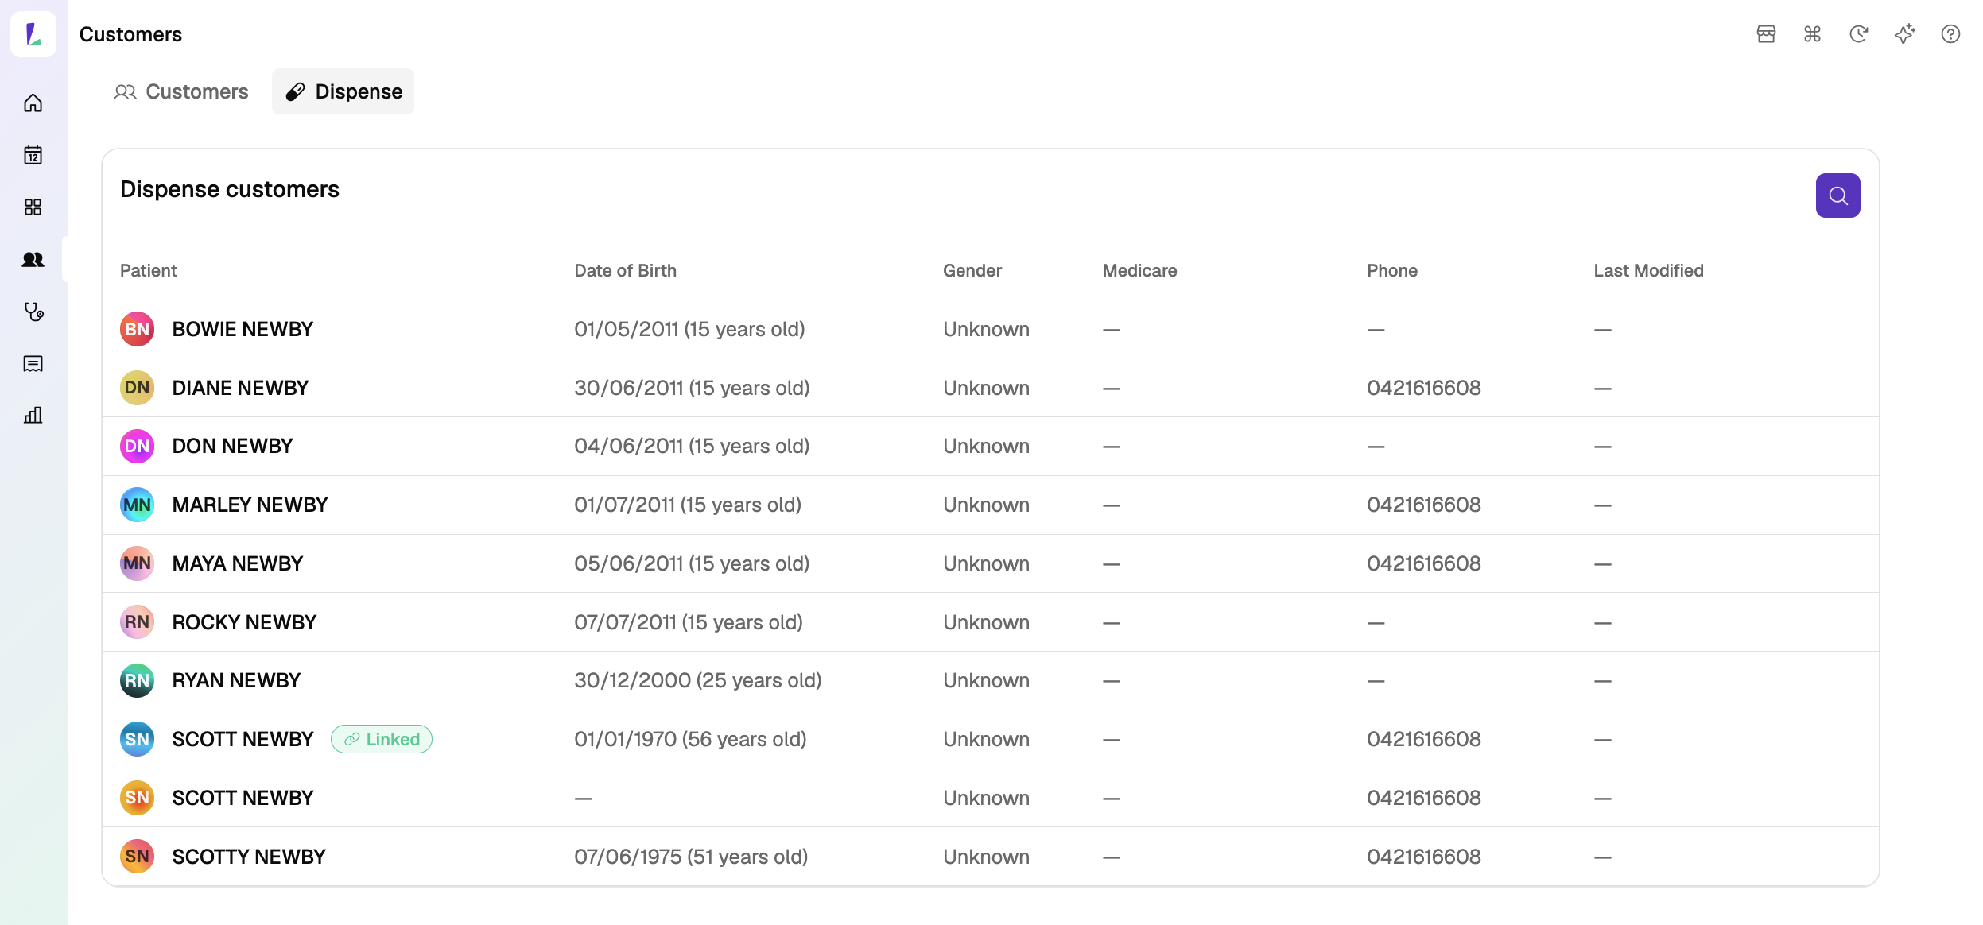Click the refresh history icon in header
Viewport: 1983px width, 925px height.
pyautogui.click(x=1858, y=34)
